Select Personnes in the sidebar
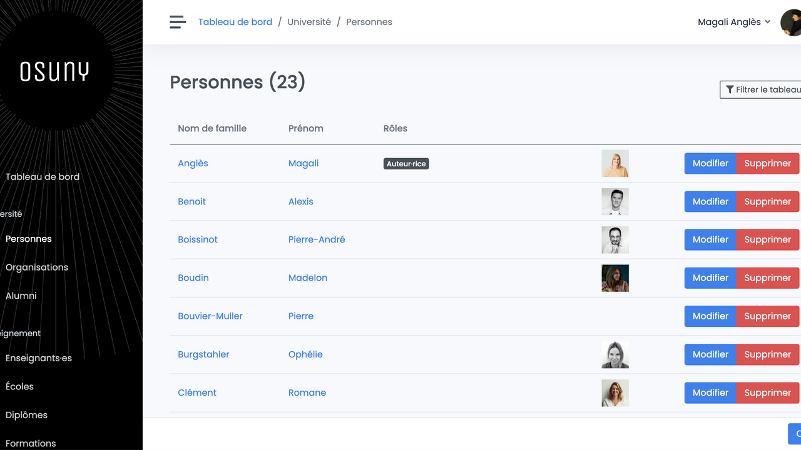801x450 pixels. point(28,239)
